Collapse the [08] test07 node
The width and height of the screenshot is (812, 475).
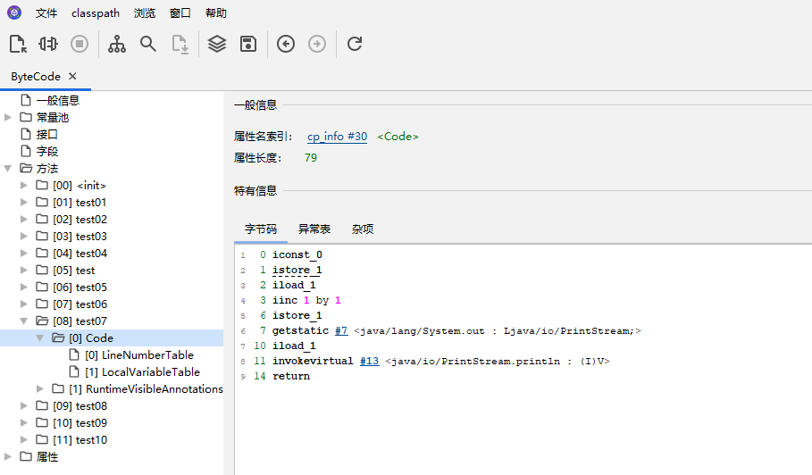24,321
